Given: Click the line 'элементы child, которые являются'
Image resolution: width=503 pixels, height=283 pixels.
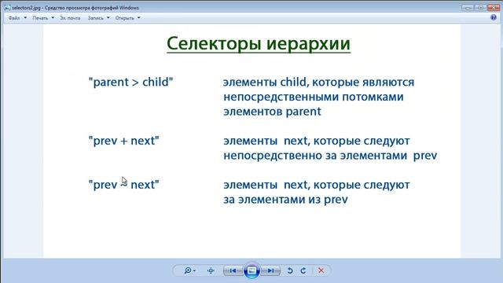Looking at the screenshot, I should (318, 82).
